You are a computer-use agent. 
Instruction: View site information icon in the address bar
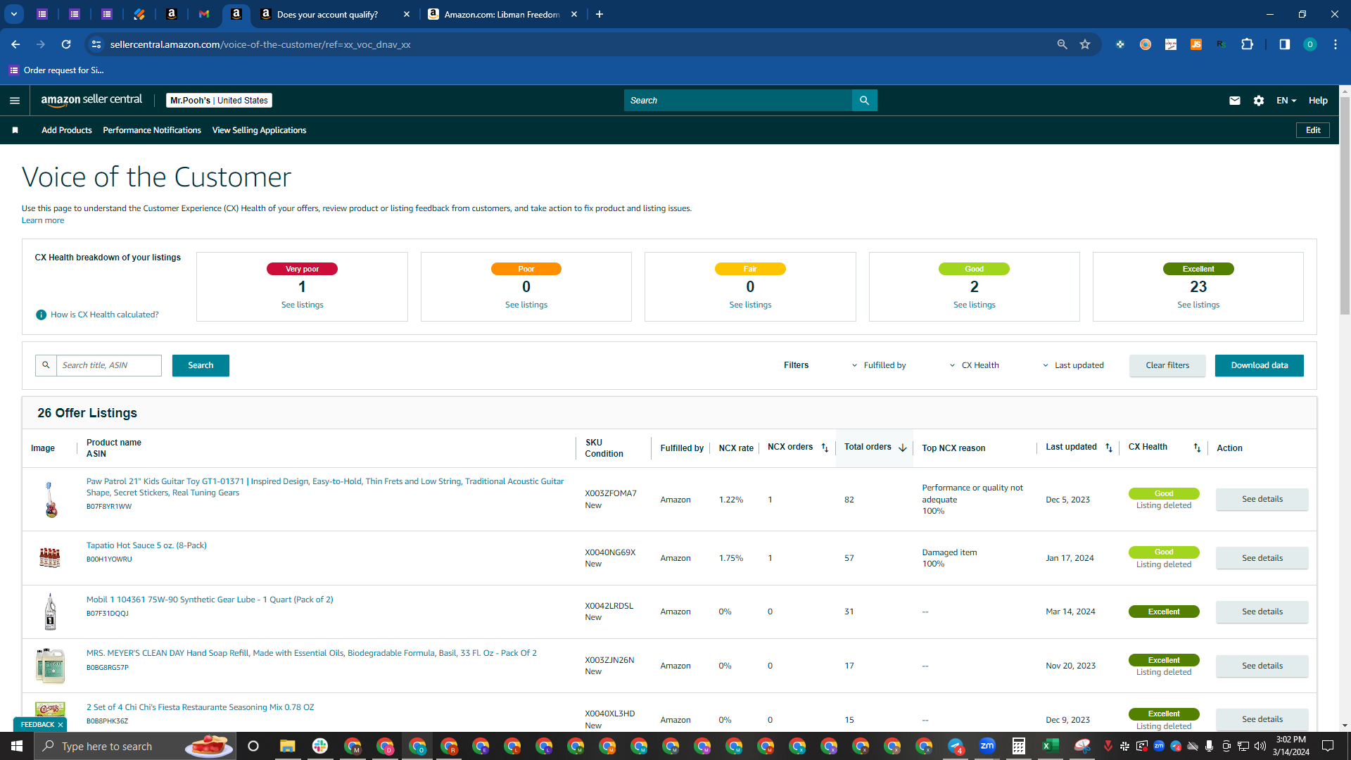tap(96, 44)
